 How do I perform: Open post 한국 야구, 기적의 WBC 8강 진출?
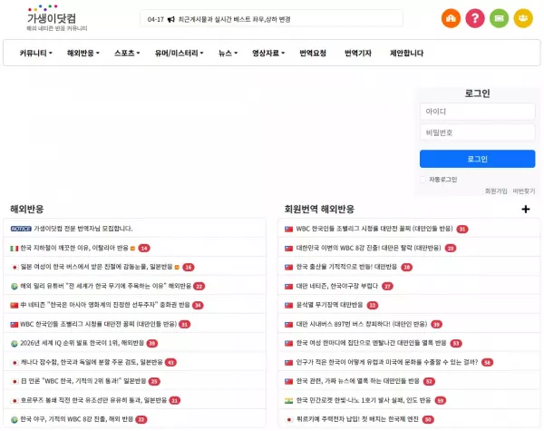(x=77, y=419)
